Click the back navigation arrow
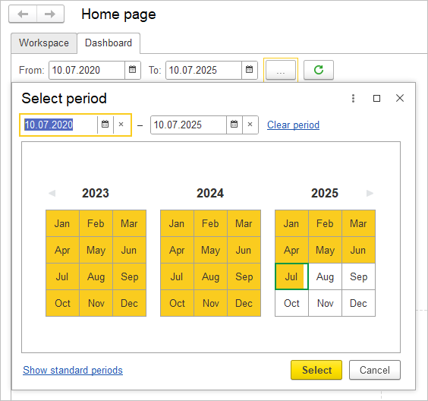 click(23, 14)
